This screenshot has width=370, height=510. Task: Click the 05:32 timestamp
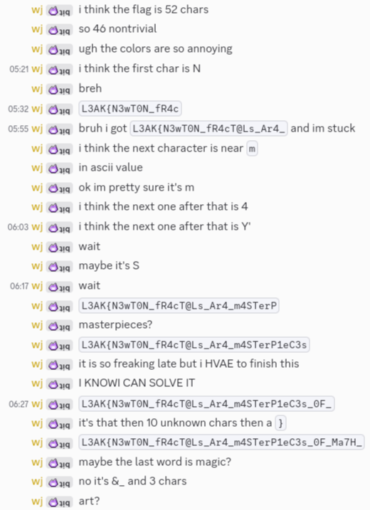(x=18, y=109)
